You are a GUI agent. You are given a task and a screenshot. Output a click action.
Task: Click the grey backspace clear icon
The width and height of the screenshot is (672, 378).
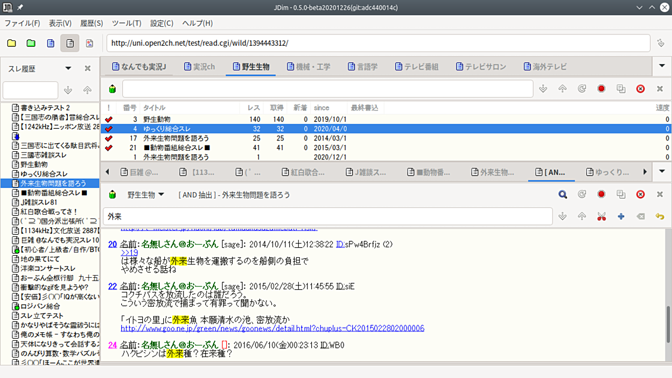[x=640, y=216]
